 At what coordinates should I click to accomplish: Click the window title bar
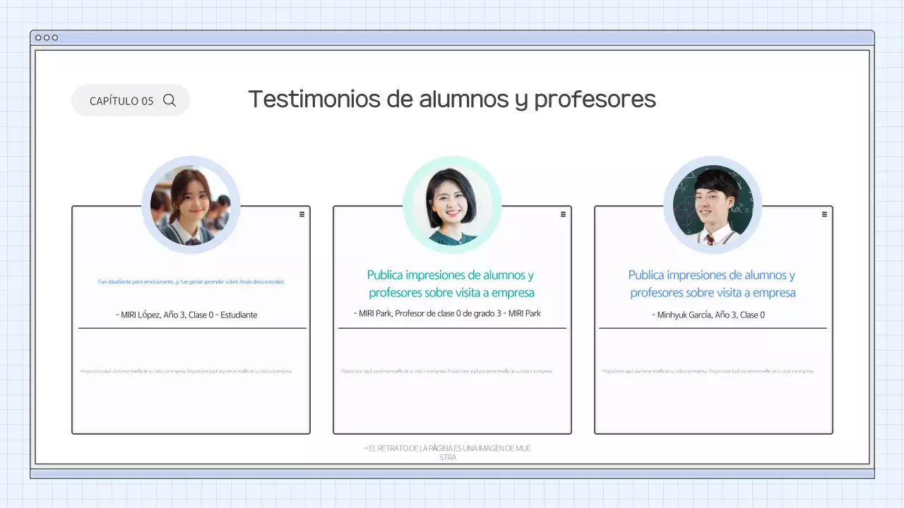click(452, 37)
